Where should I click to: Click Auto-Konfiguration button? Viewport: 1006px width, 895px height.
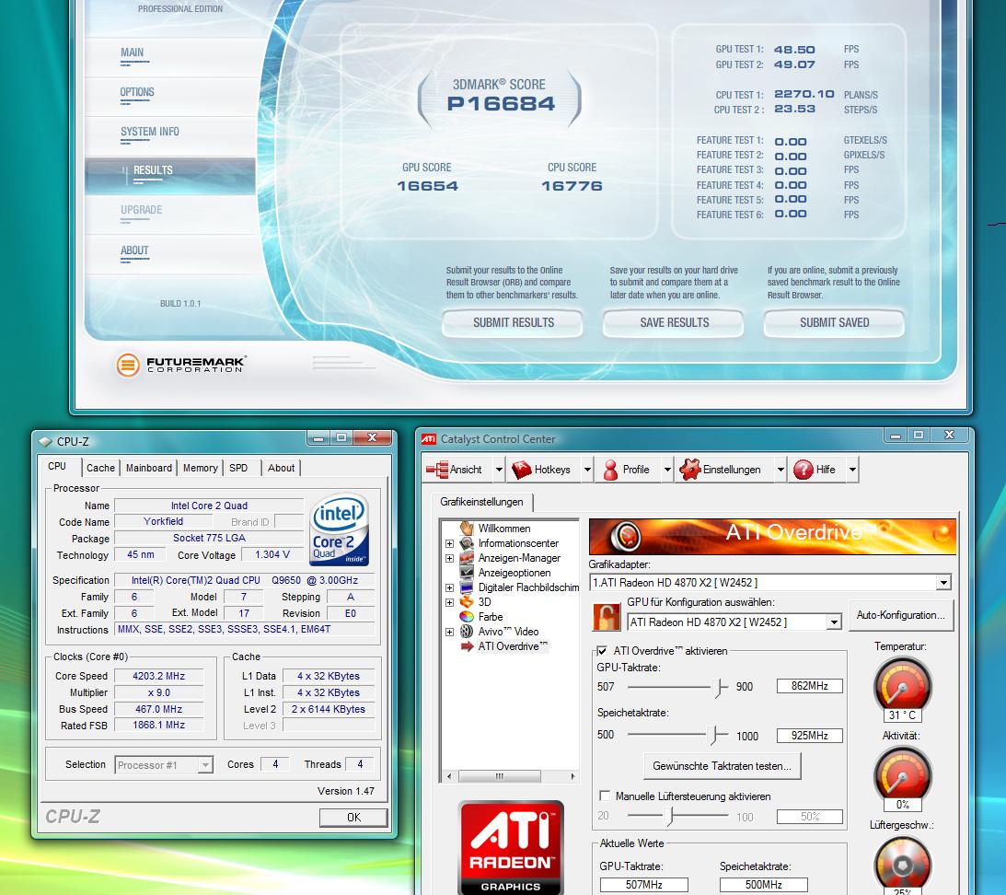[901, 615]
